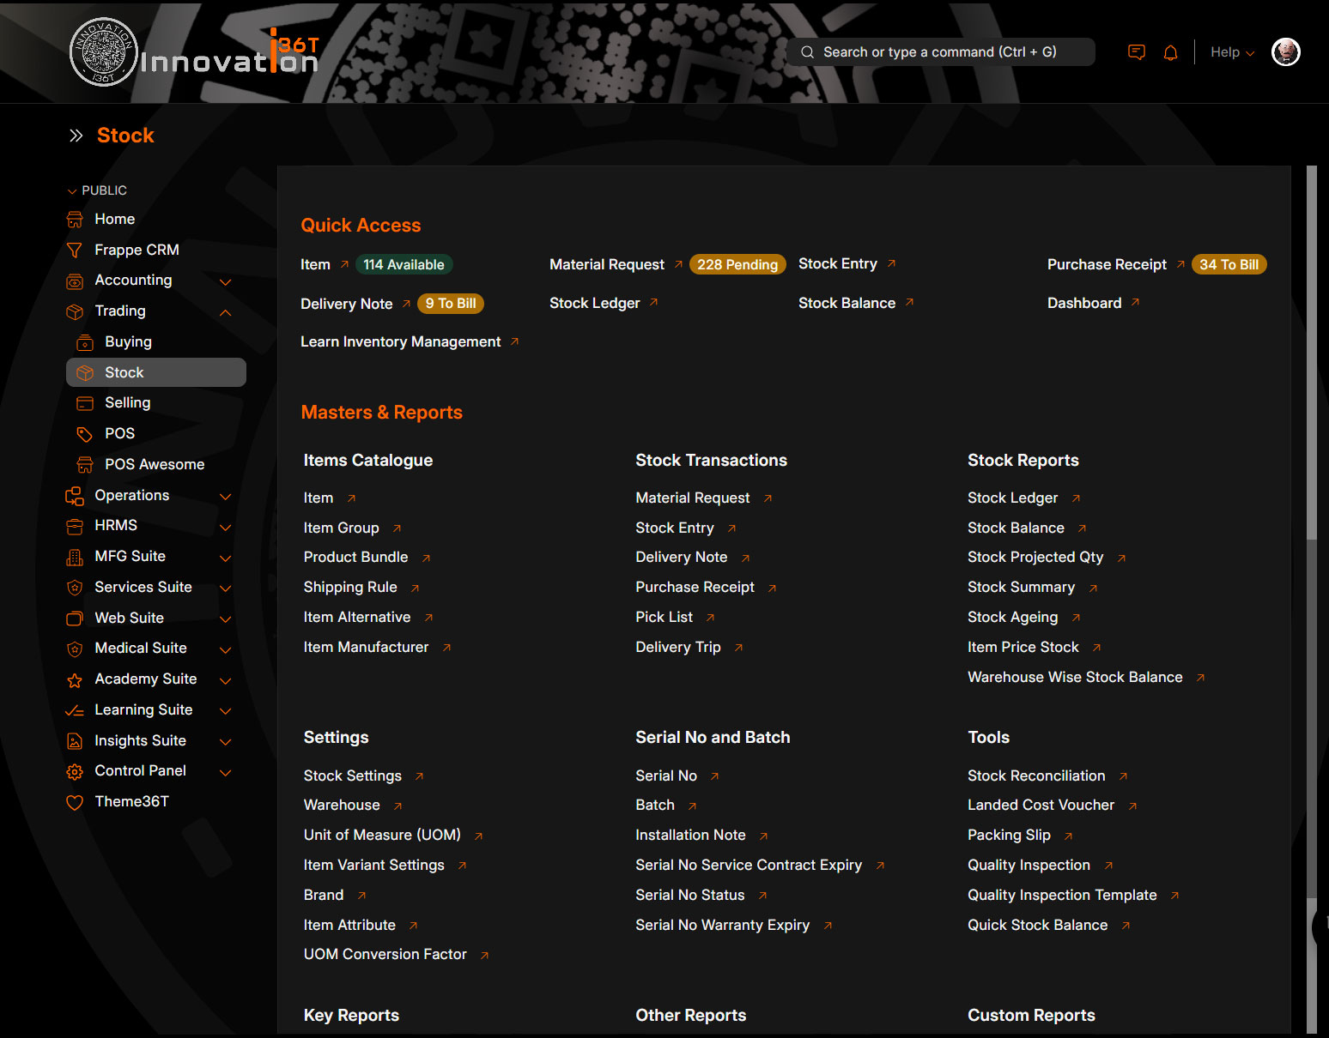Click the Theme36T heart icon
This screenshot has width=1329, height=1038.
(76, 802)
